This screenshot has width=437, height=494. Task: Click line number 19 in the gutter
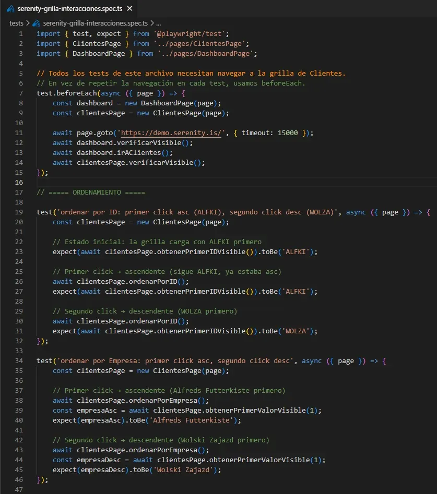coord(19,212)
